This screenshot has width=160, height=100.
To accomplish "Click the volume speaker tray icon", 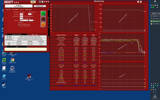I will [155, 89].
